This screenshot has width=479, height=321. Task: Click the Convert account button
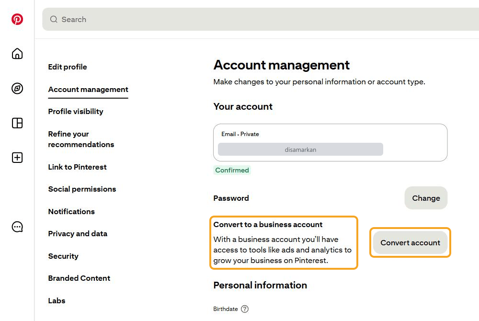(x=411, y=242)
